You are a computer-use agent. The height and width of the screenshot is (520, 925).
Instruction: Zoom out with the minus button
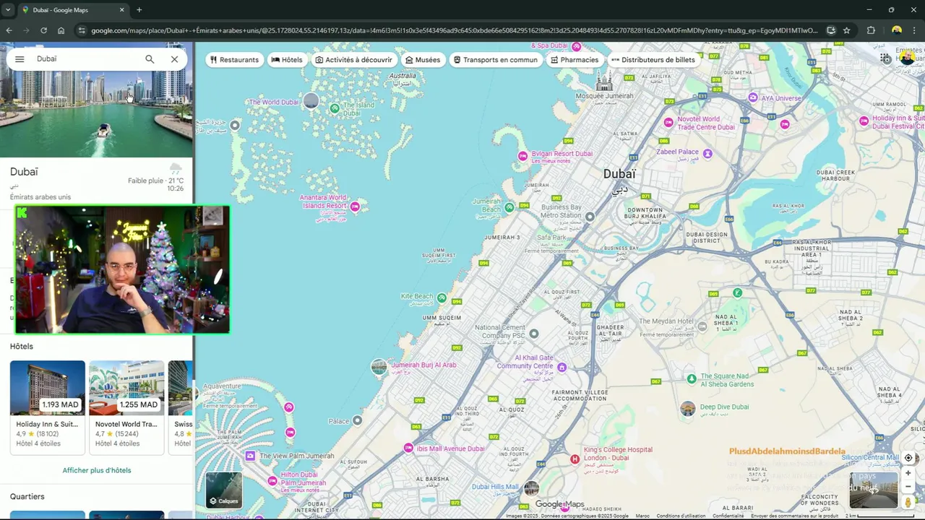[x=908, y=486]
